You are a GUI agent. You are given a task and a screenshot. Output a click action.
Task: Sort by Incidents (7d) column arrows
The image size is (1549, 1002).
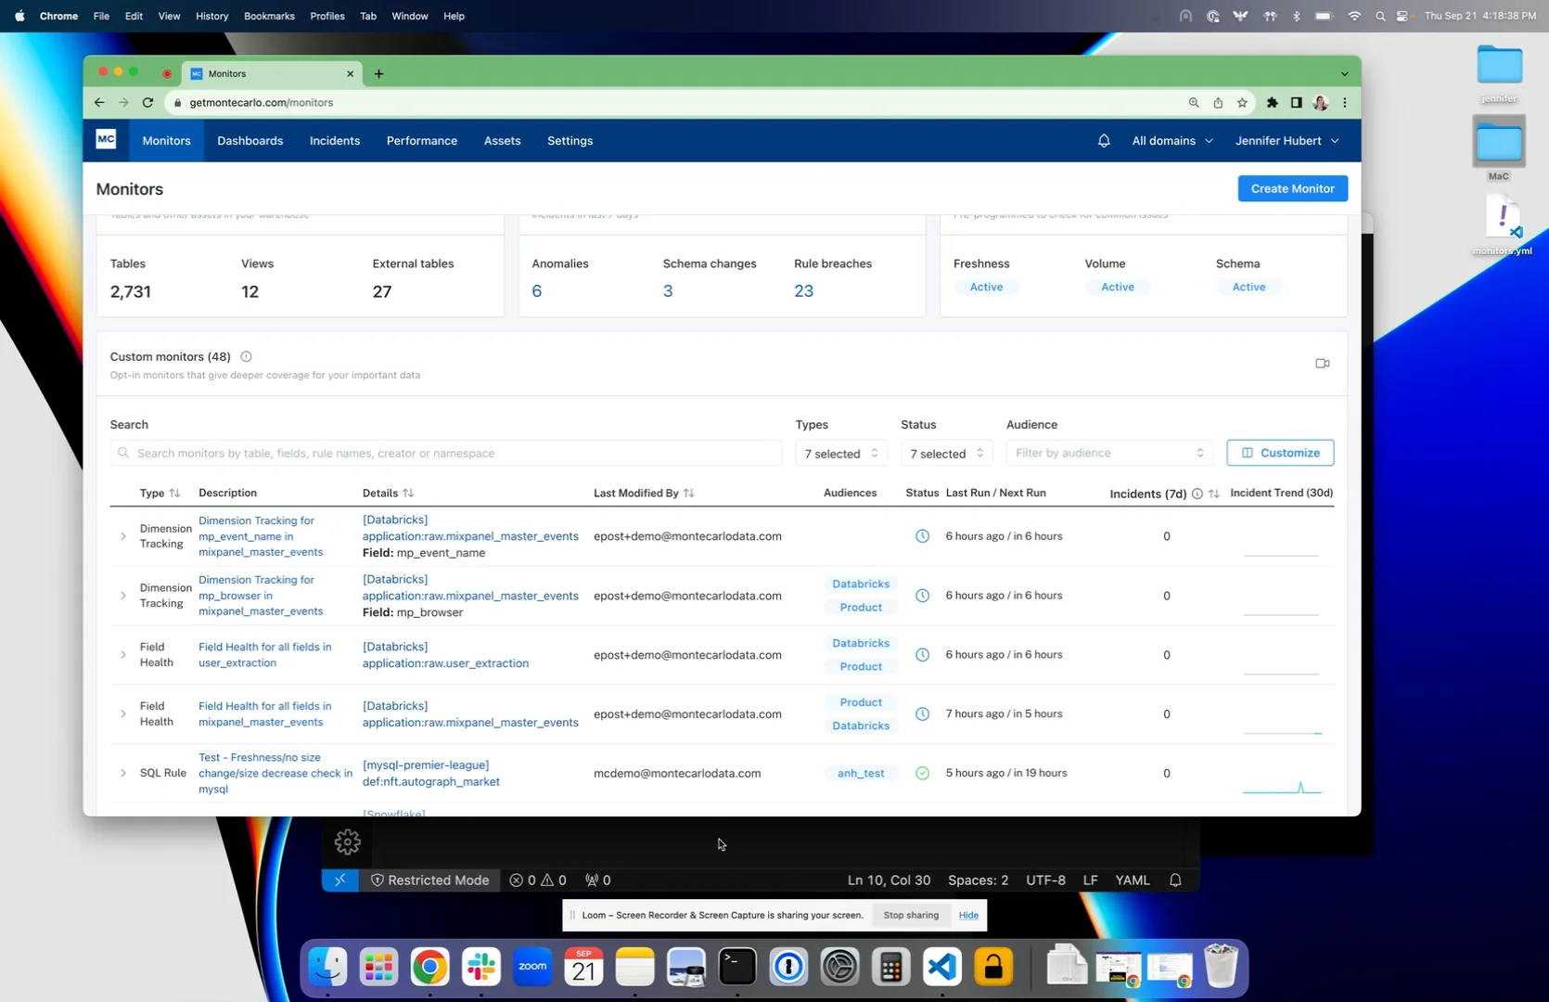[x=1214, y=494]
